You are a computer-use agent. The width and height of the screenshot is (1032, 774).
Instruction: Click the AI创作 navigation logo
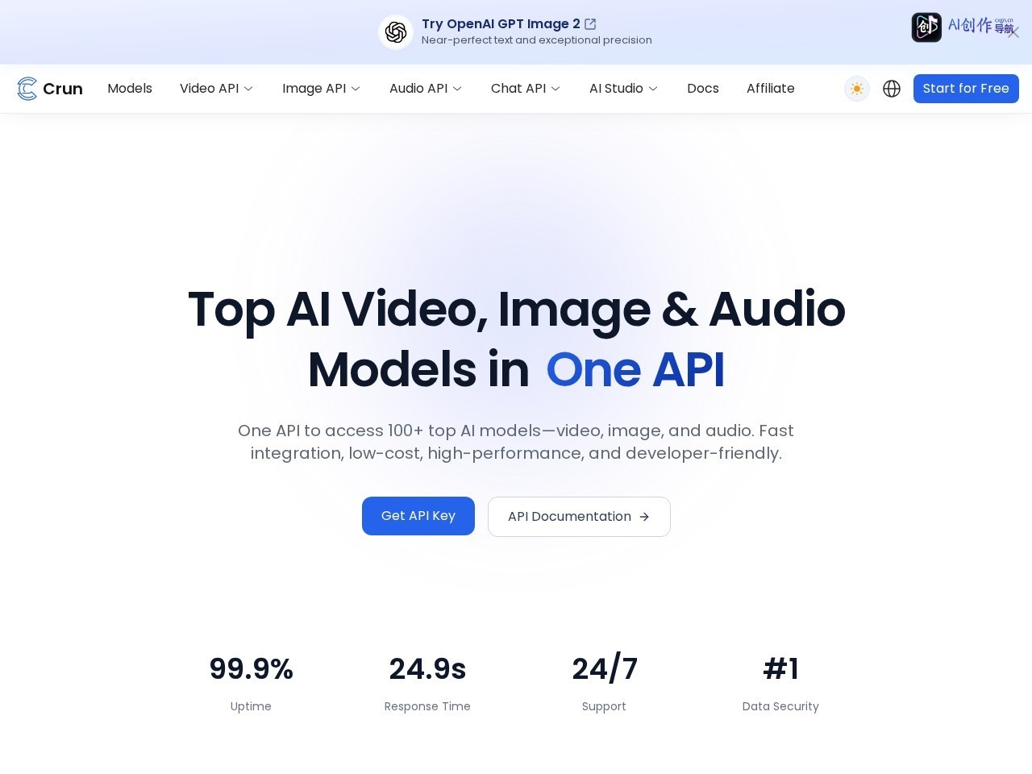(962, 27)
